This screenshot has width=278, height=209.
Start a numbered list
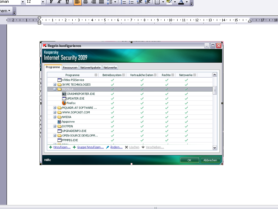[124, 2]
